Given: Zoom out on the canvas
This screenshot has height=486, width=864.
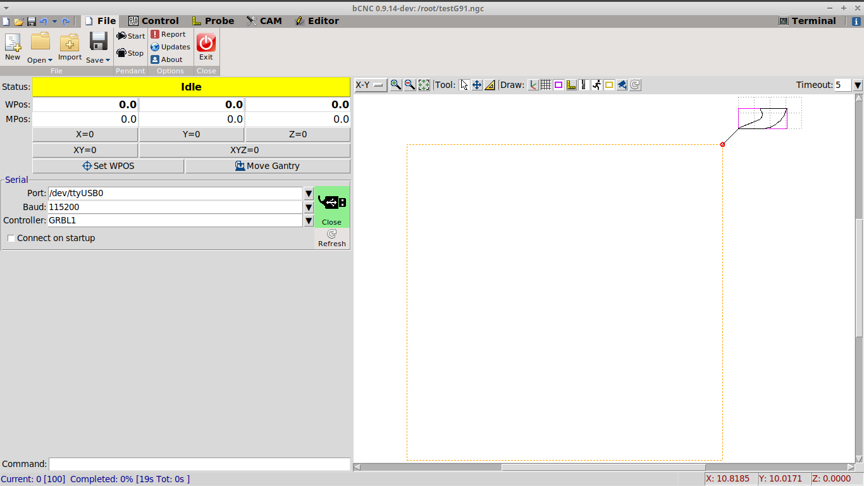Looking at the screenshot, I should [x=410, y=85].
